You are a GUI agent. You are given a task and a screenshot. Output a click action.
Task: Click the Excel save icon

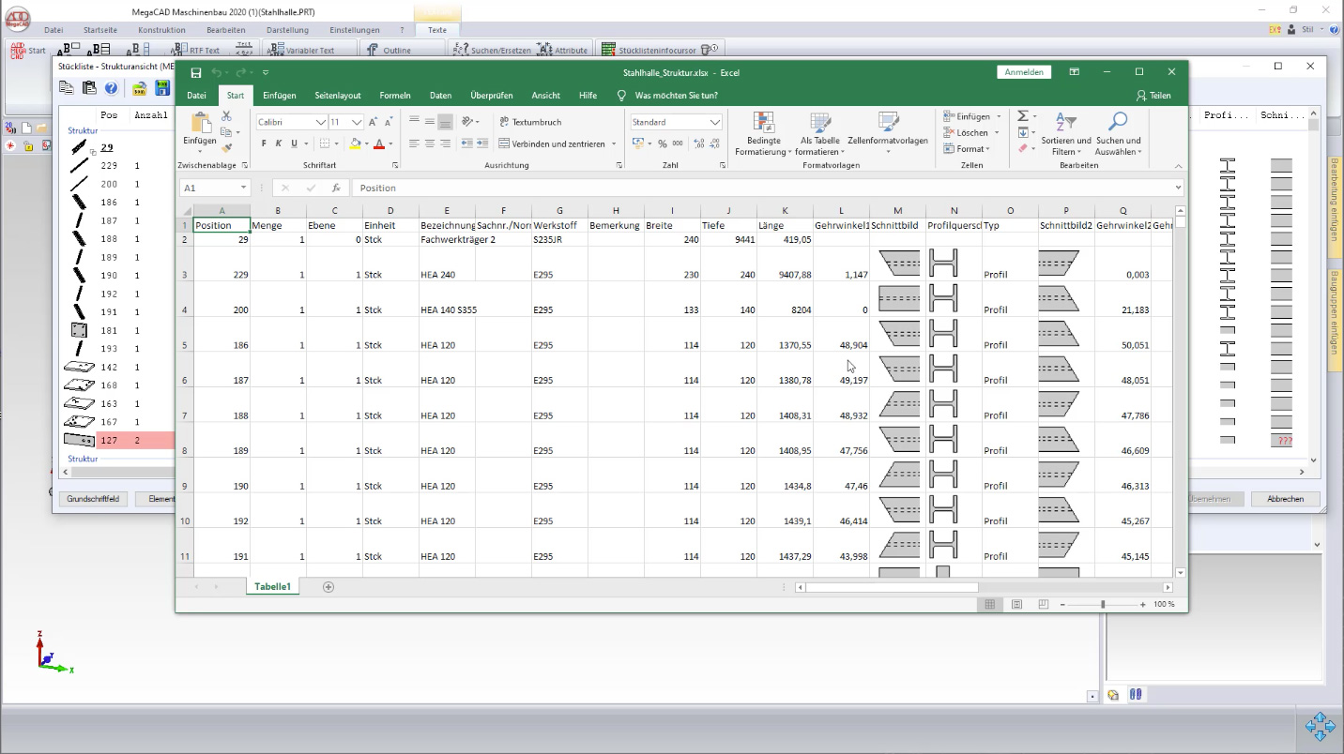point(195,72)
